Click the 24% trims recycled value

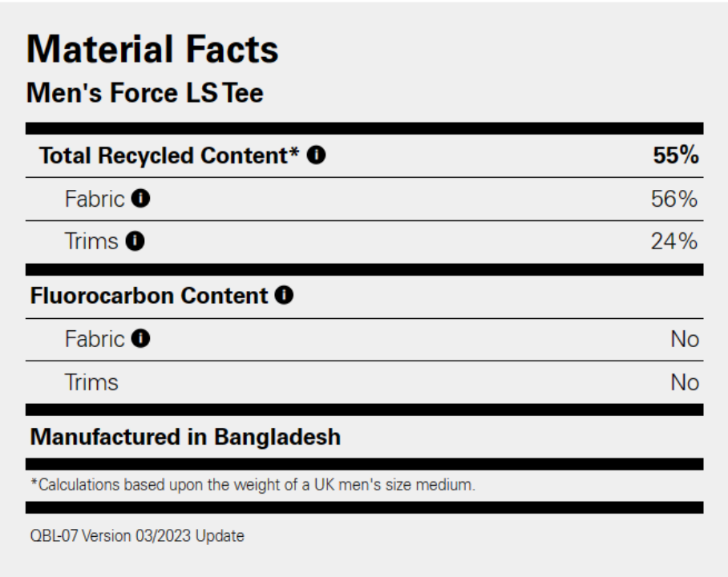pyautogui.click(x=674, y=241)
